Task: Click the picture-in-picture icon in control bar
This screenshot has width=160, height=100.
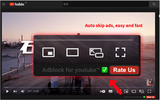Action: (141, 91)
